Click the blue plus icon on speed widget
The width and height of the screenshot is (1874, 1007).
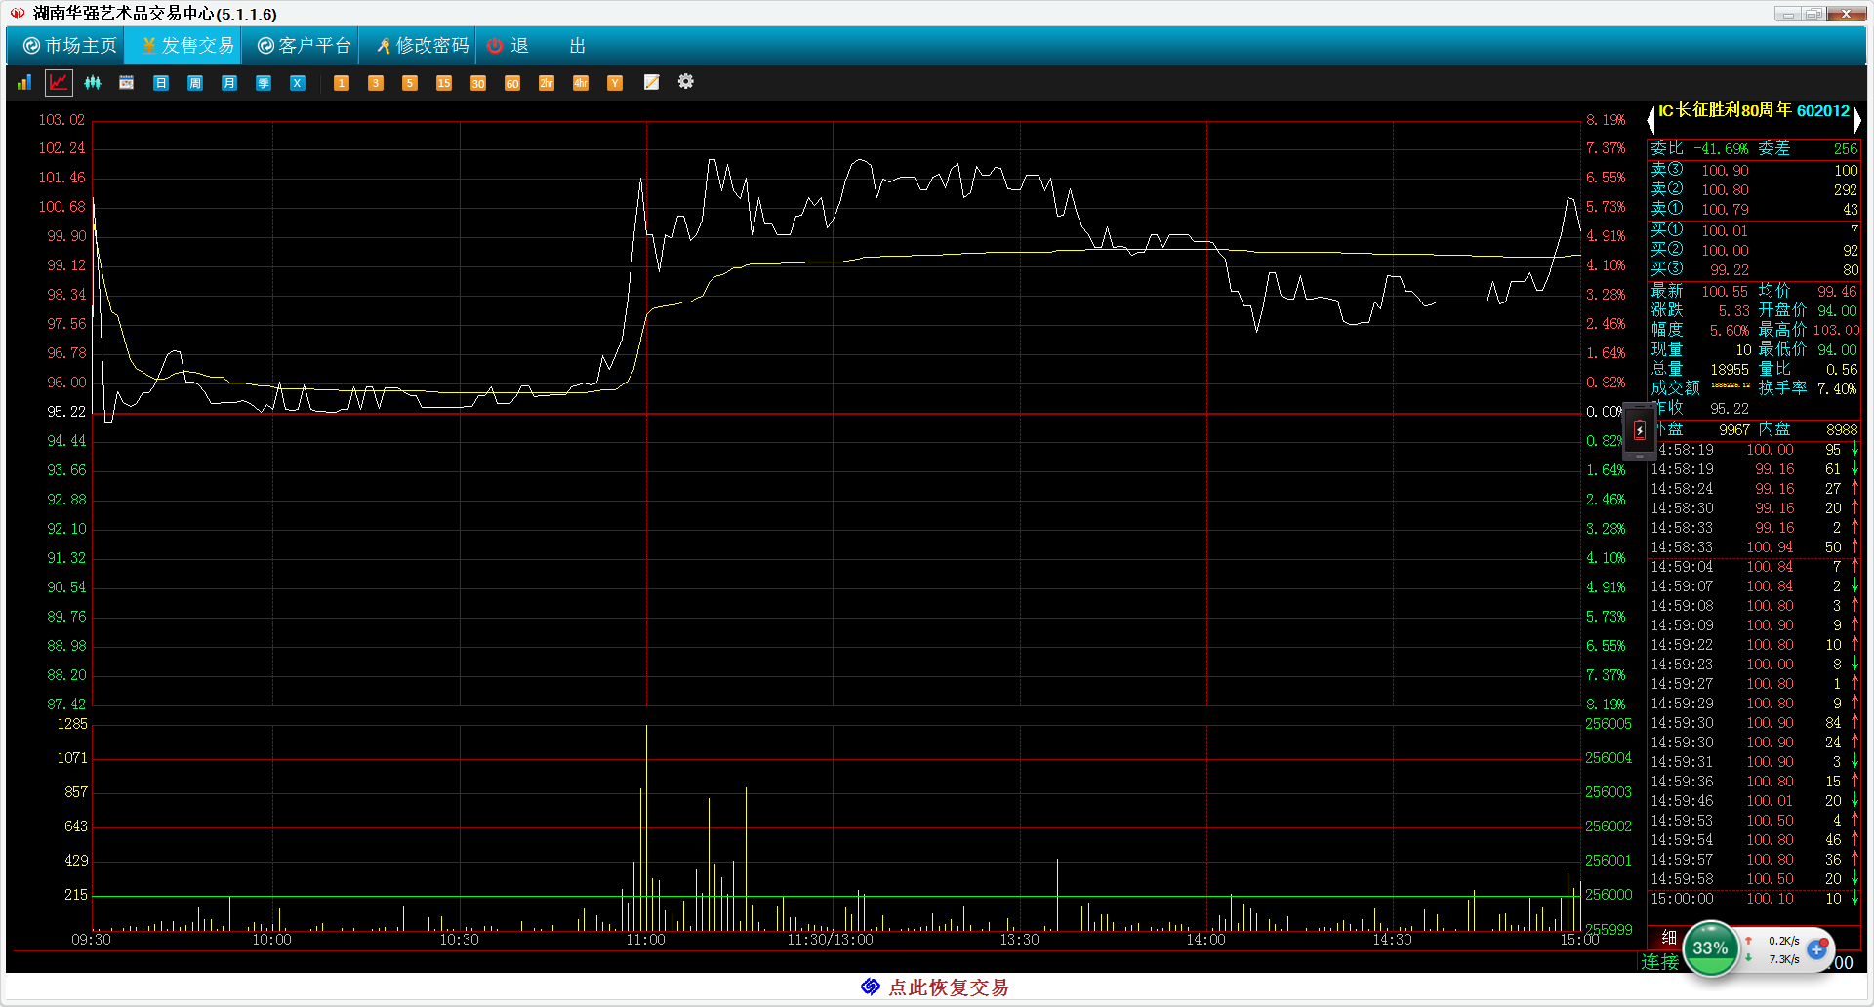coord(1816,949)
